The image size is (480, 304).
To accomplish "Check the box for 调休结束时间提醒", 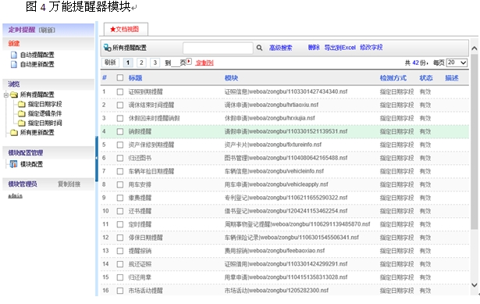I will 120,106.
